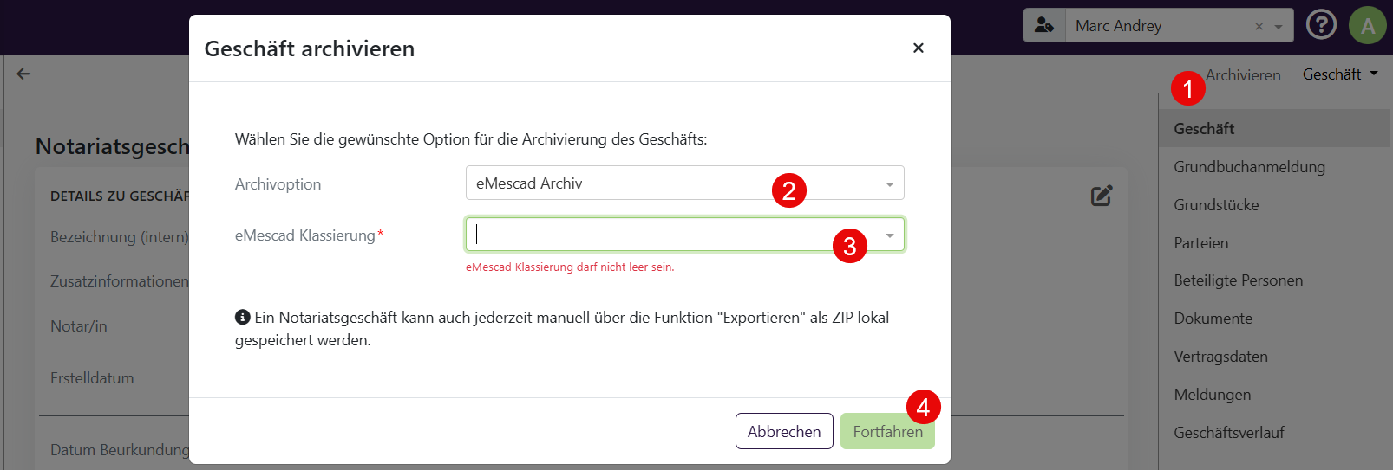
Task: Open Beteiligte Personen section
Action: point(1238,280)
